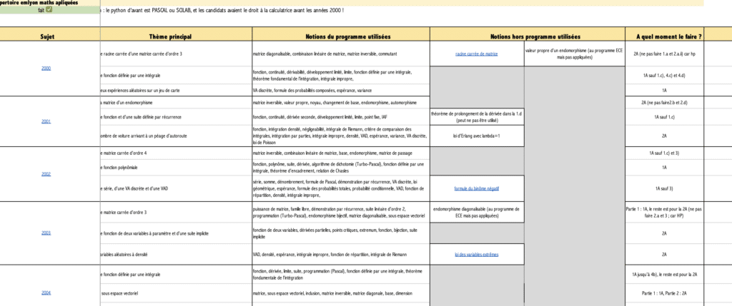Open the 2003 subject link
Screen dimensions: 732x306
pos(46,233)
